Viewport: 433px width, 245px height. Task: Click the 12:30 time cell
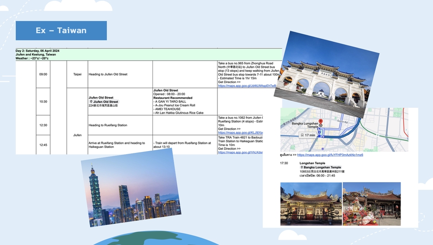(x=43, y=125)
